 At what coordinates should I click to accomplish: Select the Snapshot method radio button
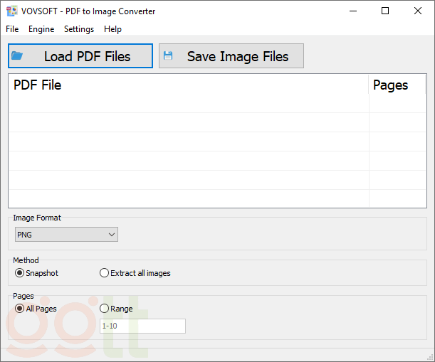(x=36, y=273)
